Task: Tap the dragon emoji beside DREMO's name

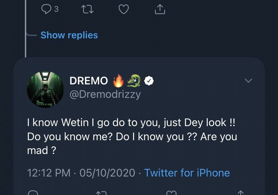Action: click(134, 81)
